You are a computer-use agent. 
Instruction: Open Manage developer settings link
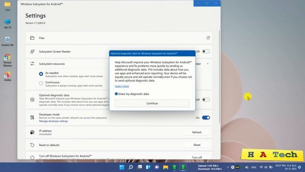tap(53, 121)
